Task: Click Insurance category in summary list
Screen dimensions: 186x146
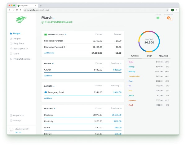Action: pyautogui.click(x=132, y=100)
